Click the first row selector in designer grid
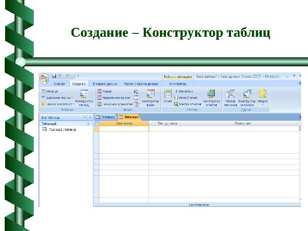 coord(97,129)
